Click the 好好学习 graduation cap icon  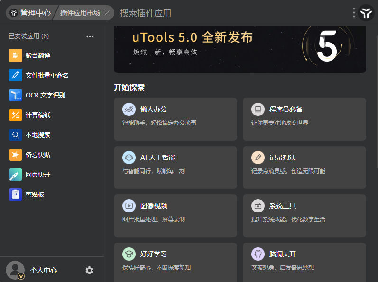click(x=129, y=254)
